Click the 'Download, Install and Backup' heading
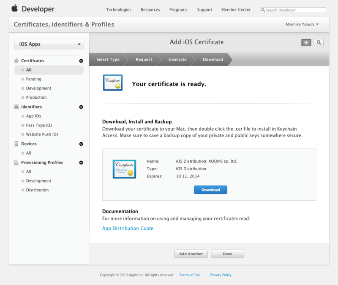 click(x=137, y=122)
